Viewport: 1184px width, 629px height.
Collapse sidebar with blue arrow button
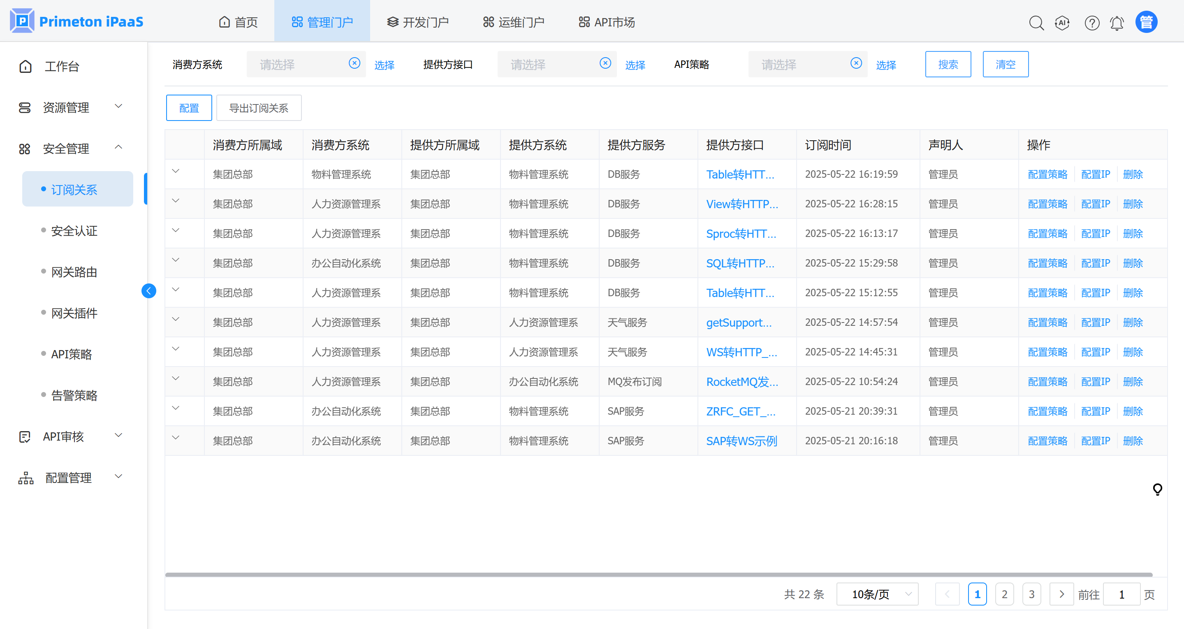[x=148, y=290]
